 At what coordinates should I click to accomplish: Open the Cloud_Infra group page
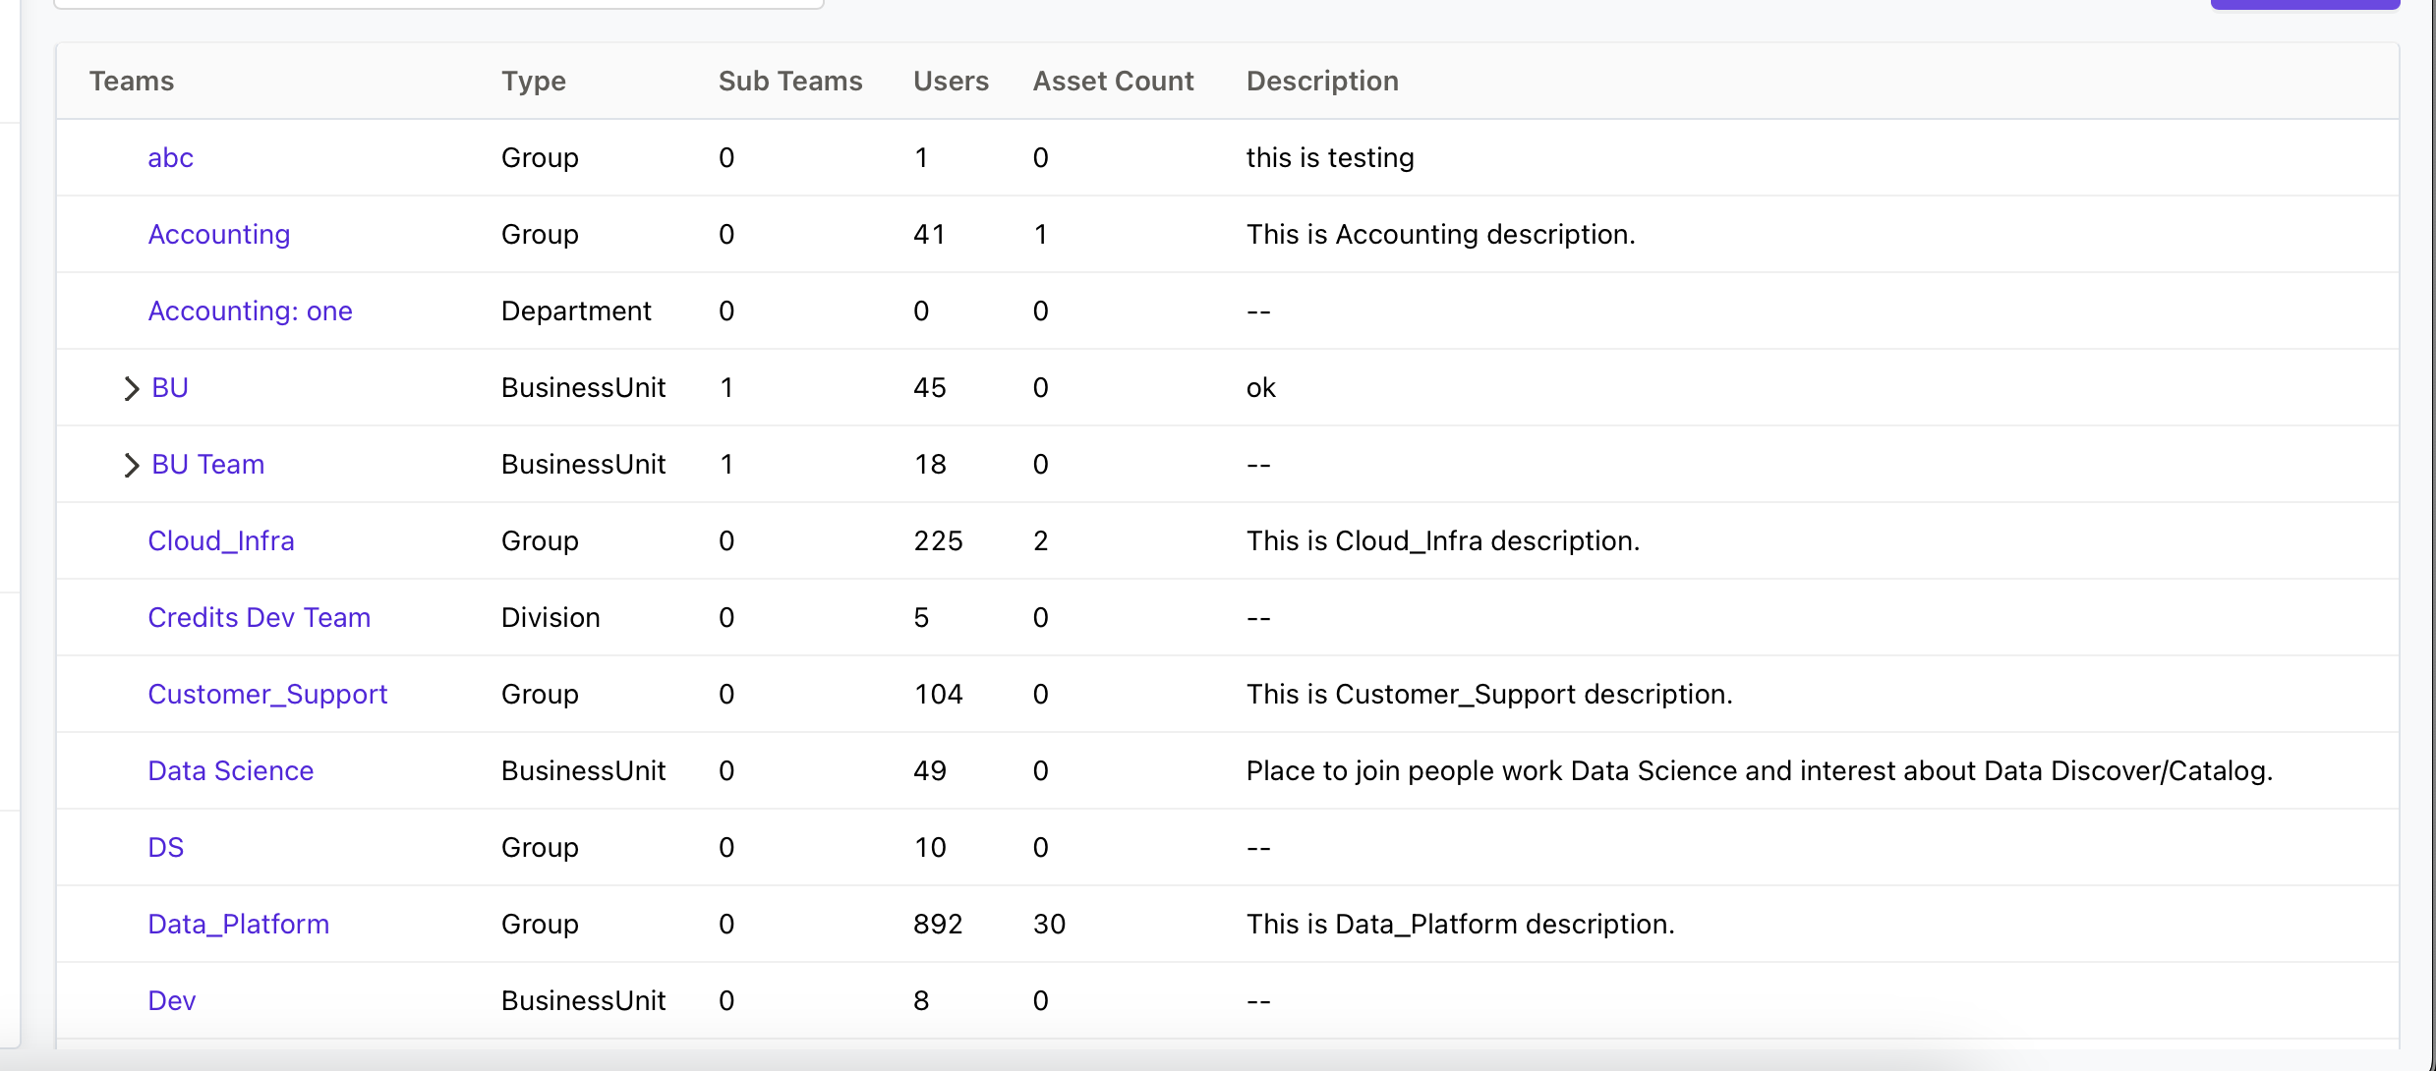pyautogui.click(x=220, y=540)
